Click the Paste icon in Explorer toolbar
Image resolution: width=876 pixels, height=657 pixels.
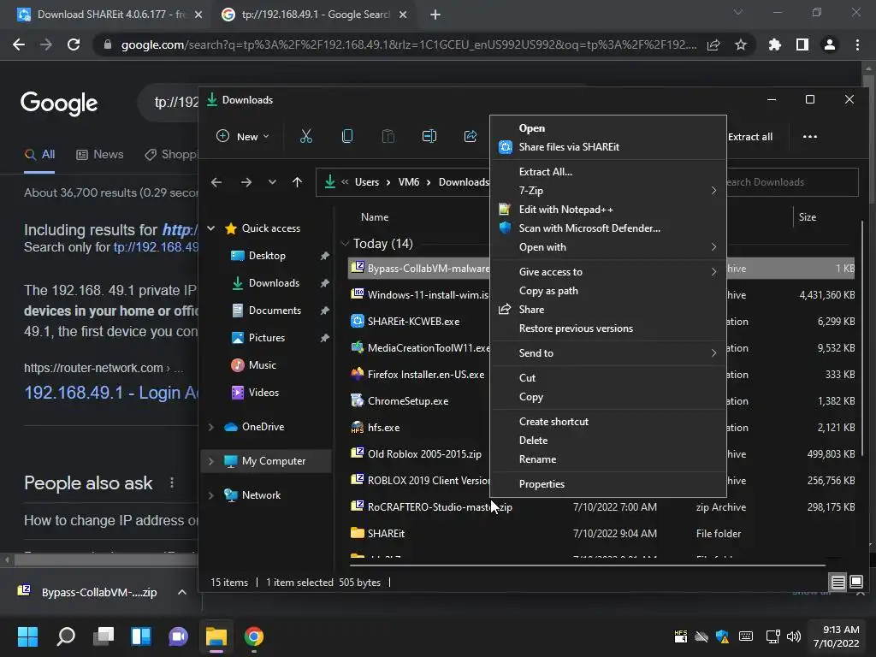tap(388, 136)
